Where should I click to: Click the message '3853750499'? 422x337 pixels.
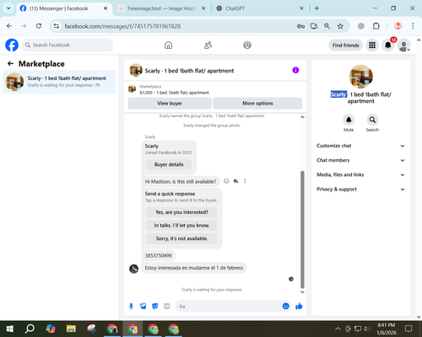coord(158,255)
